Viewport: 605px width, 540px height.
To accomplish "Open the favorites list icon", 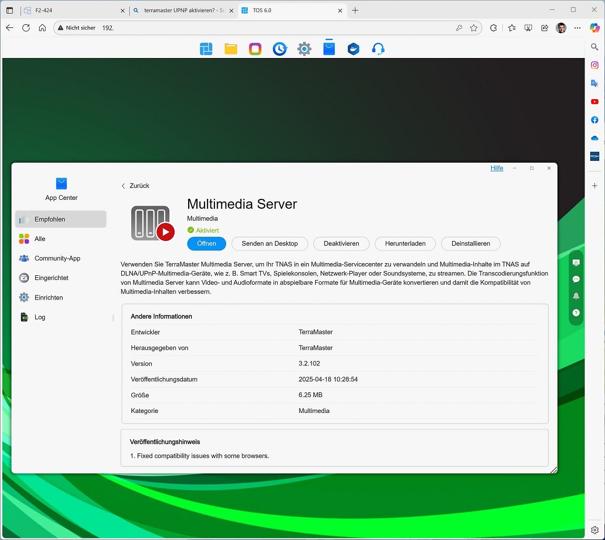I will click(x=512, y=28).
